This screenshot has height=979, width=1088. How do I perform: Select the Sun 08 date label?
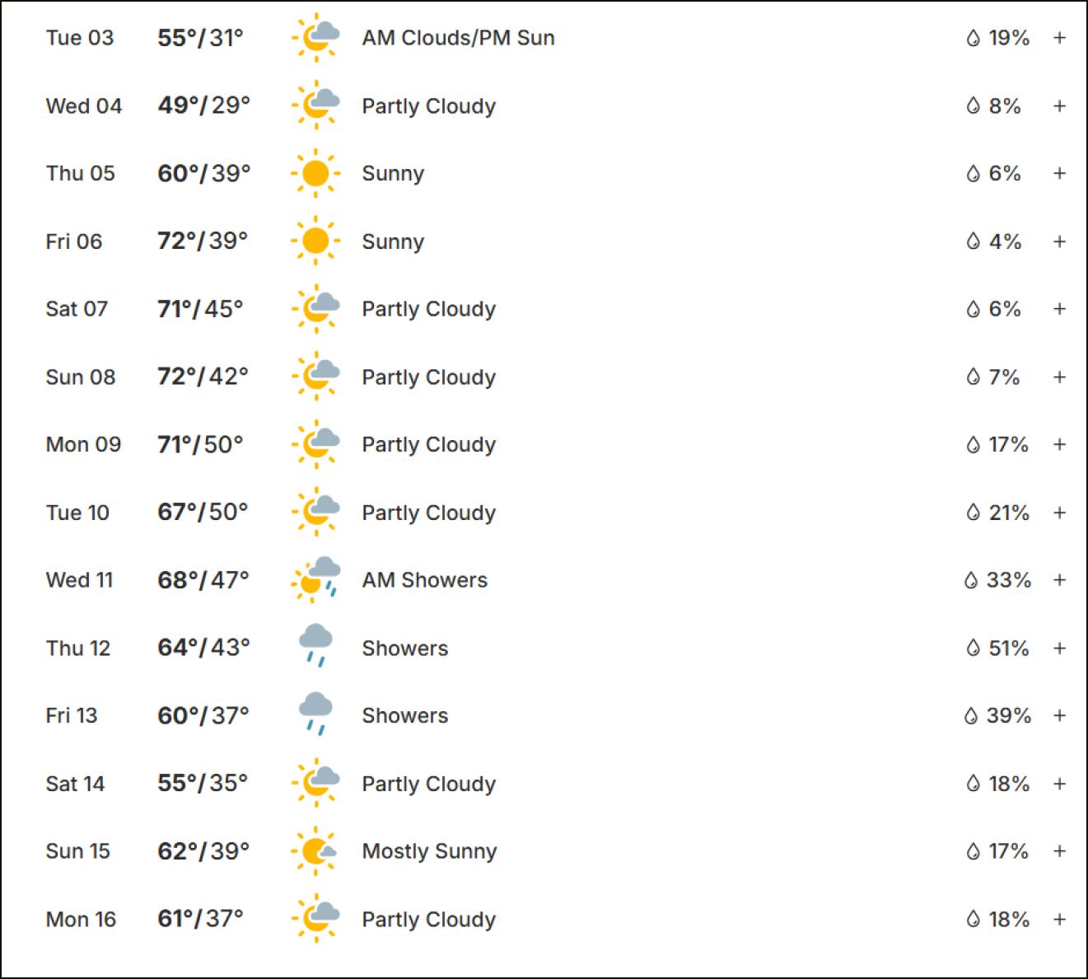click(x=81, y=377)
